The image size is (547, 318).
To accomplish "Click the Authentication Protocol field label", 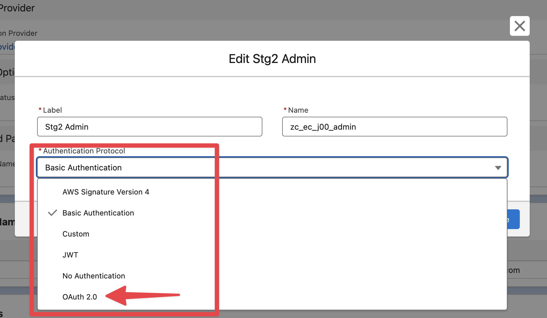I will 84,151.
